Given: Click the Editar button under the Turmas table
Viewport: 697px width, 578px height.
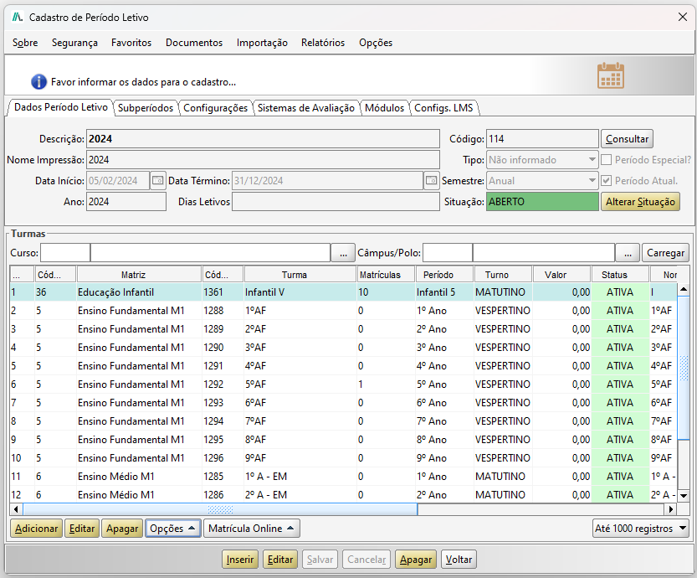Looking at the screenshot, I should (x=82, y=529).
